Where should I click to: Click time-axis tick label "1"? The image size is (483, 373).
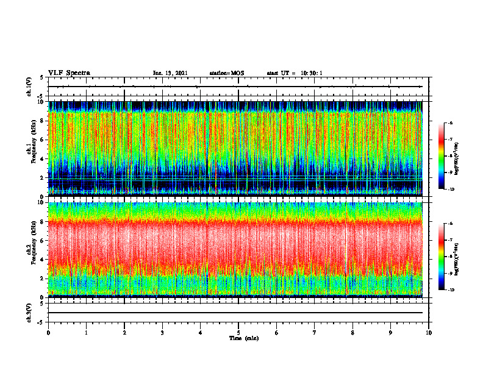[86, 333]
